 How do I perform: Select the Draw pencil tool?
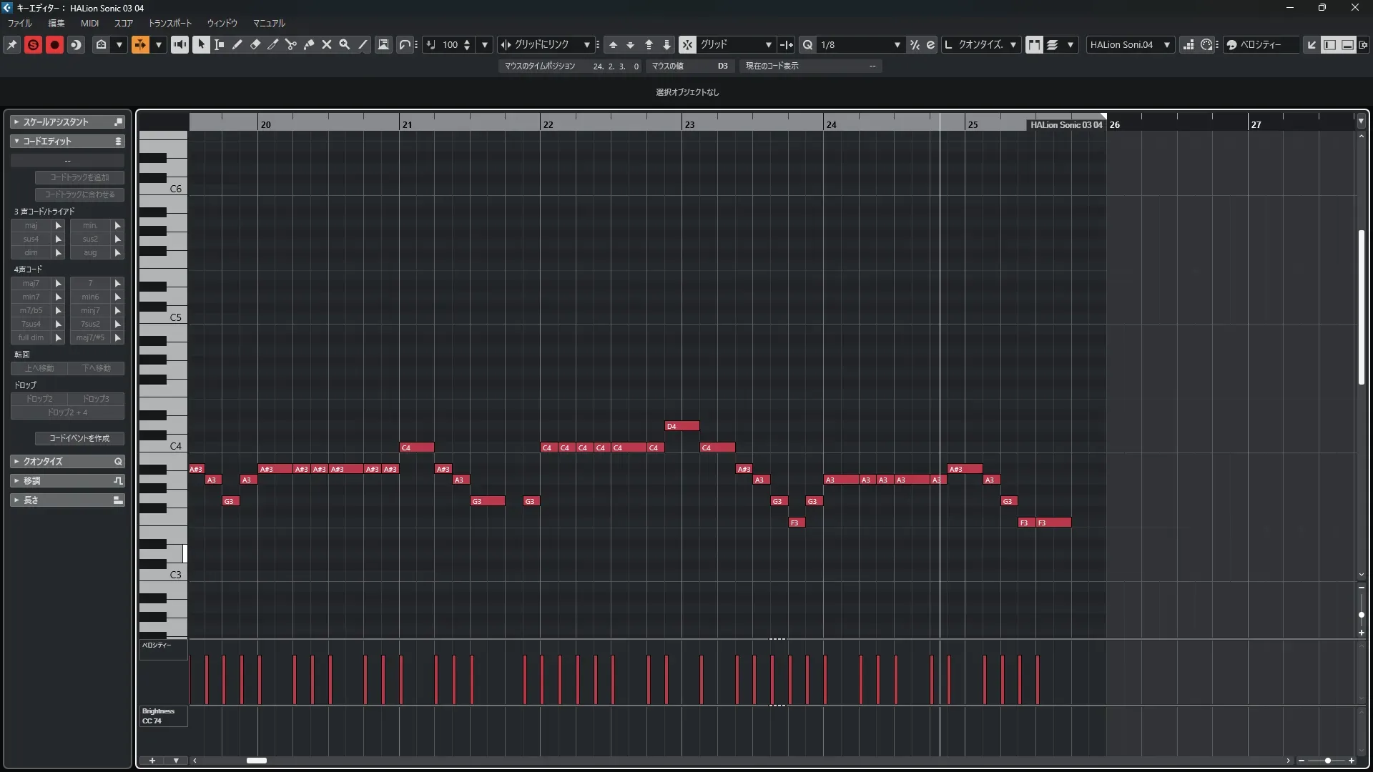pos(237,44)
